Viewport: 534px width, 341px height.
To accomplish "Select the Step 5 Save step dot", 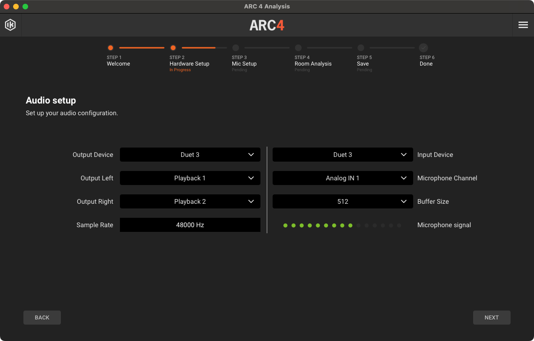I will pyautogui.click(x=361, y=48).
